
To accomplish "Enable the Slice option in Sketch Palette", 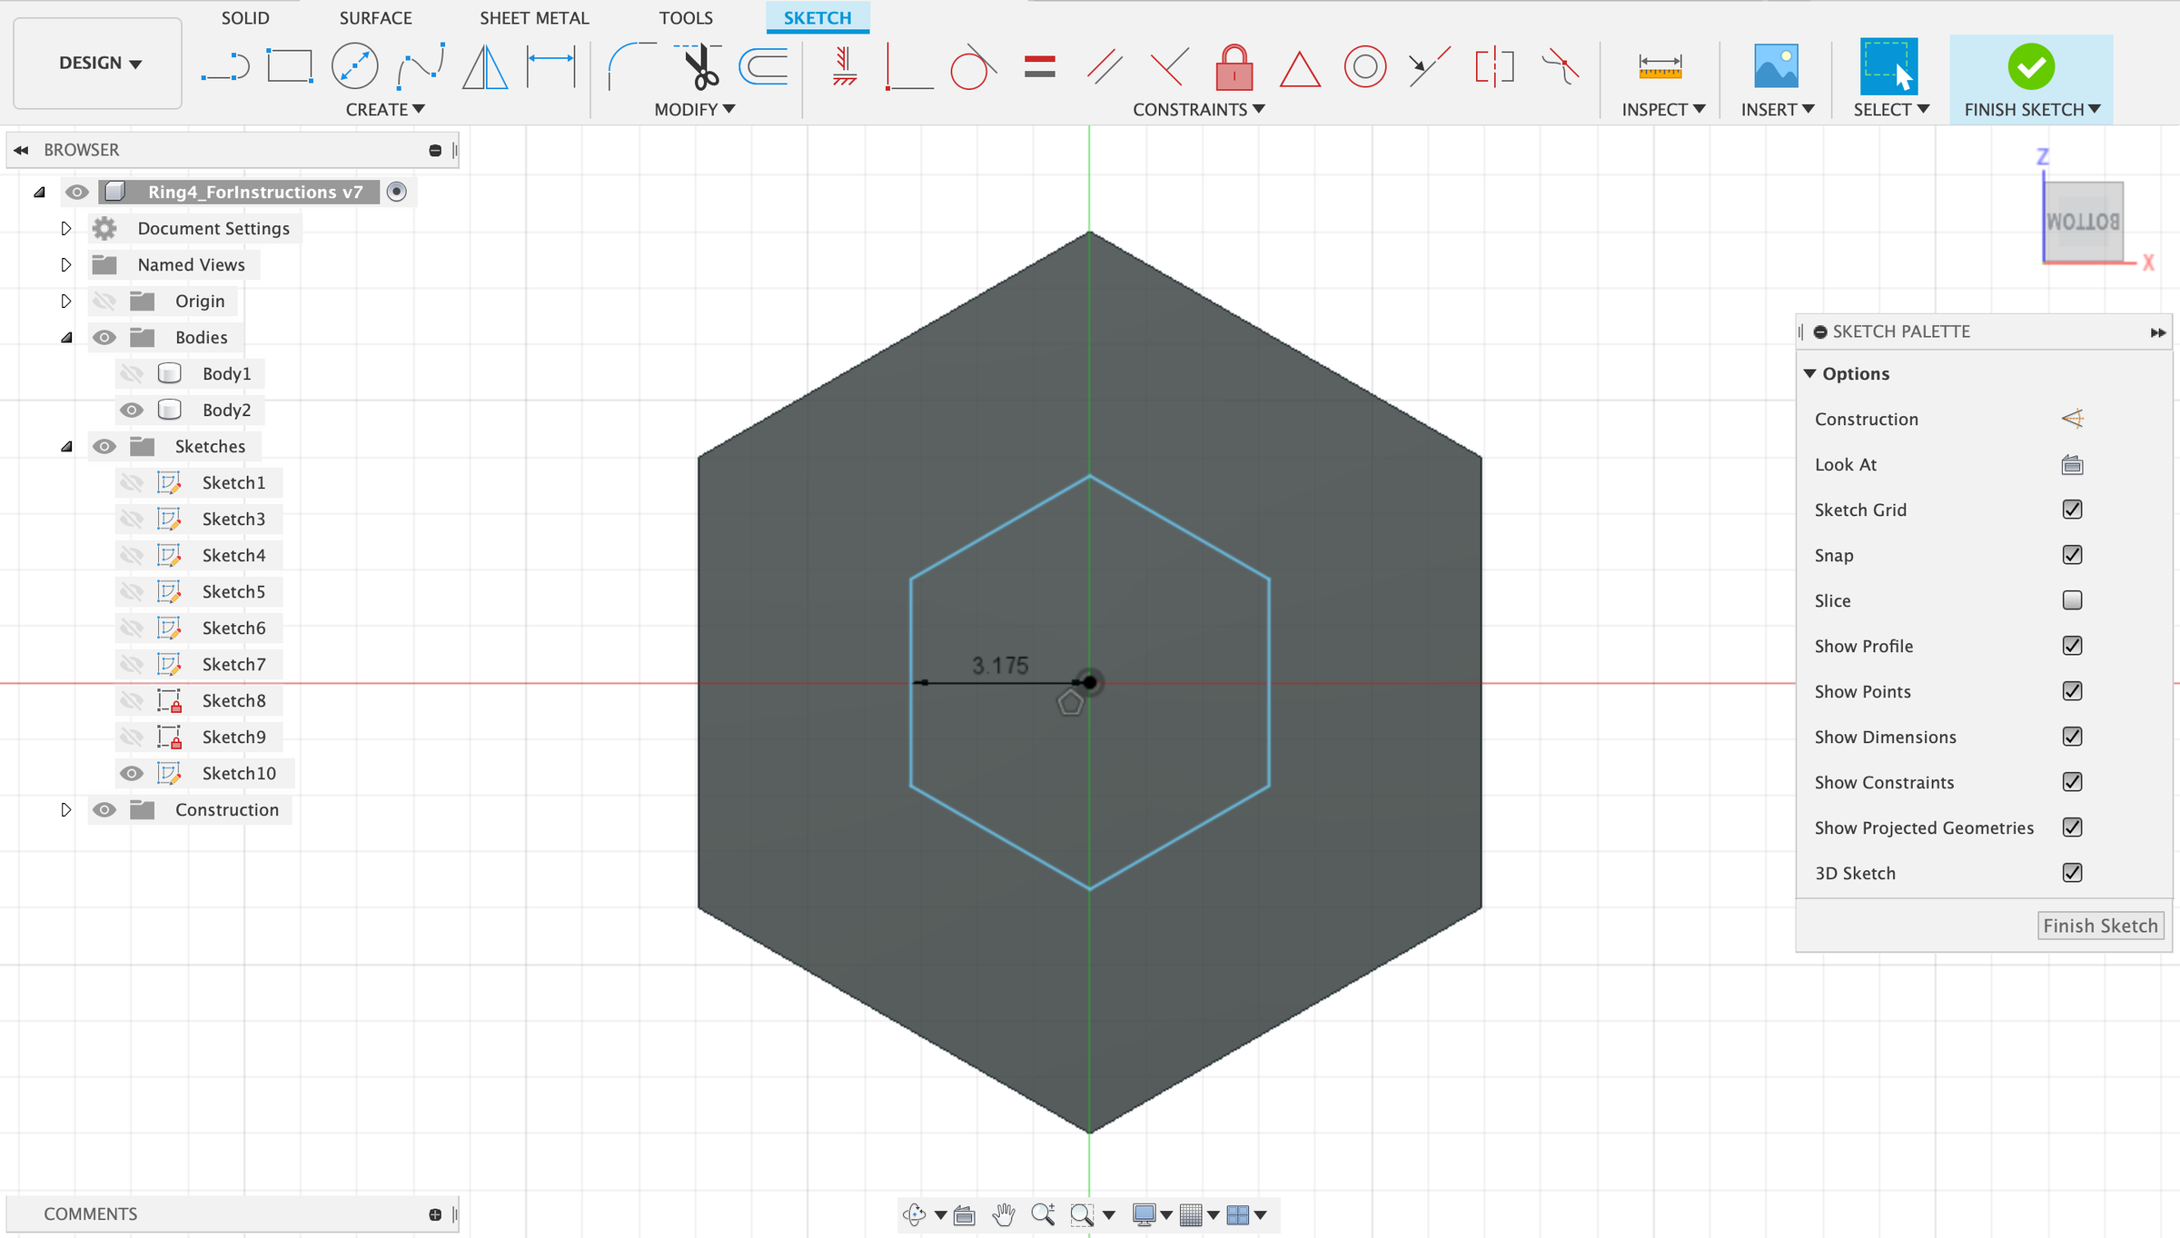I will [2072, 599].
